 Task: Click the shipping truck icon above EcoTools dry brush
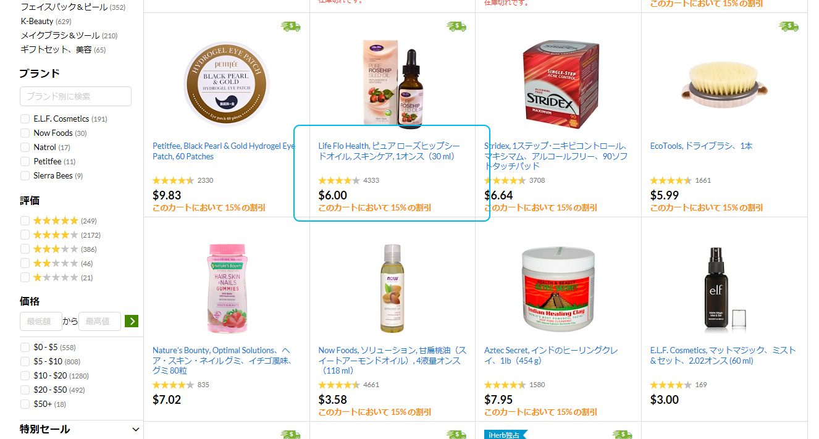(789, 26)
